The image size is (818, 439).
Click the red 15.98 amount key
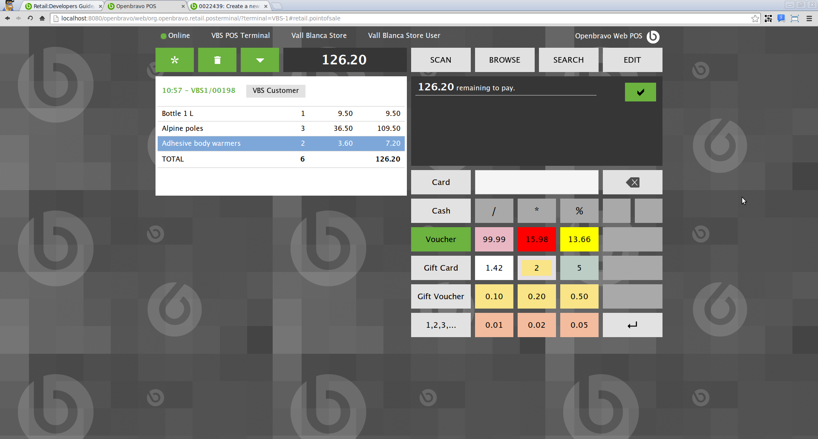coord(537,240)
